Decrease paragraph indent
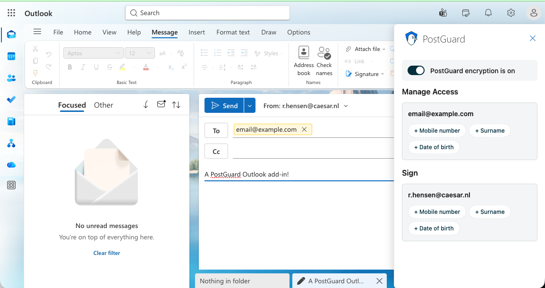Viewport: 545px width, 288px height. pyautogui.click(x=231, y=53)
